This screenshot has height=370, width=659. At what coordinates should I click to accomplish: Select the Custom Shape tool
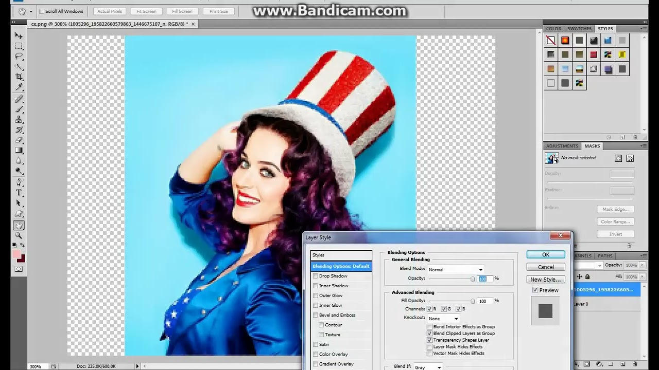point(19,214)
